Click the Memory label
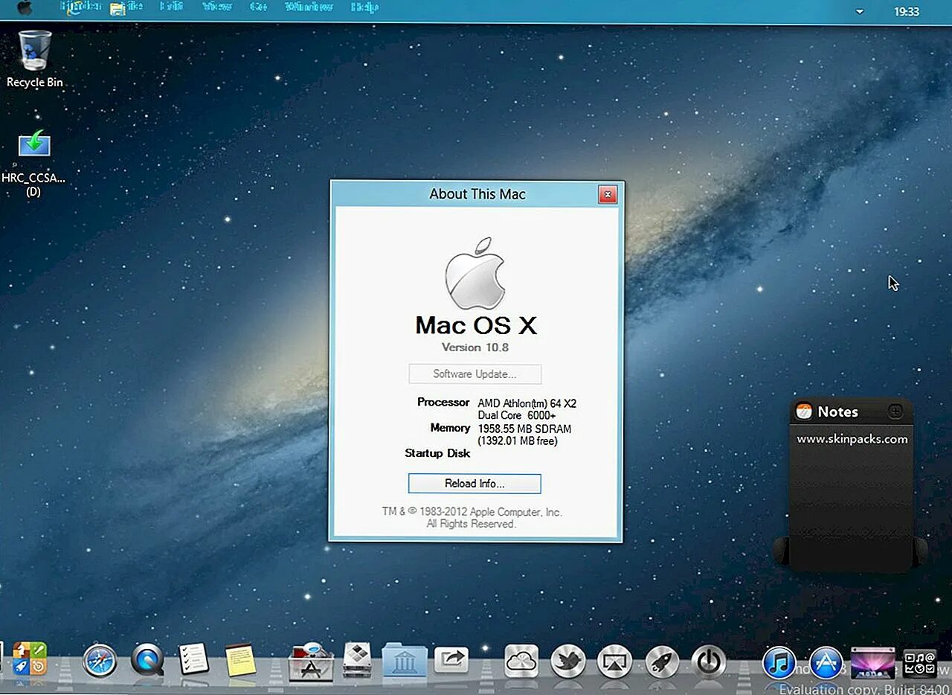952x695 pixels. (x=450, y=428)
